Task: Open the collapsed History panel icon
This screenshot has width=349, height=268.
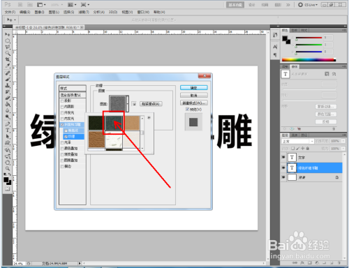Action: tap(275, 35)
